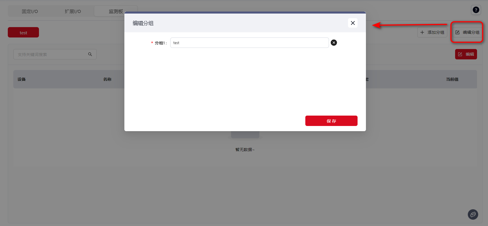Click the question mark help icon
The image size is (488, 226).
pos(476,10)
